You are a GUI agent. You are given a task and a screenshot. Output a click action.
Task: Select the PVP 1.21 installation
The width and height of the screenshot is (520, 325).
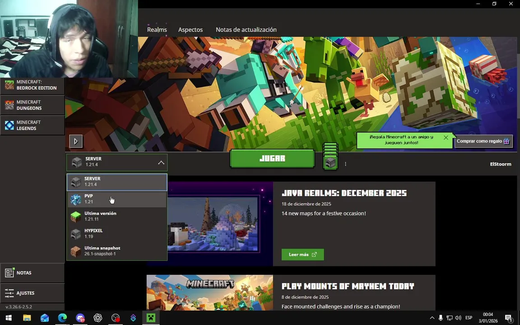[117, 199]
